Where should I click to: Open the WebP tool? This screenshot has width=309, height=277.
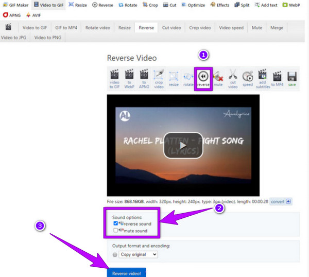(x=291, y=5)
